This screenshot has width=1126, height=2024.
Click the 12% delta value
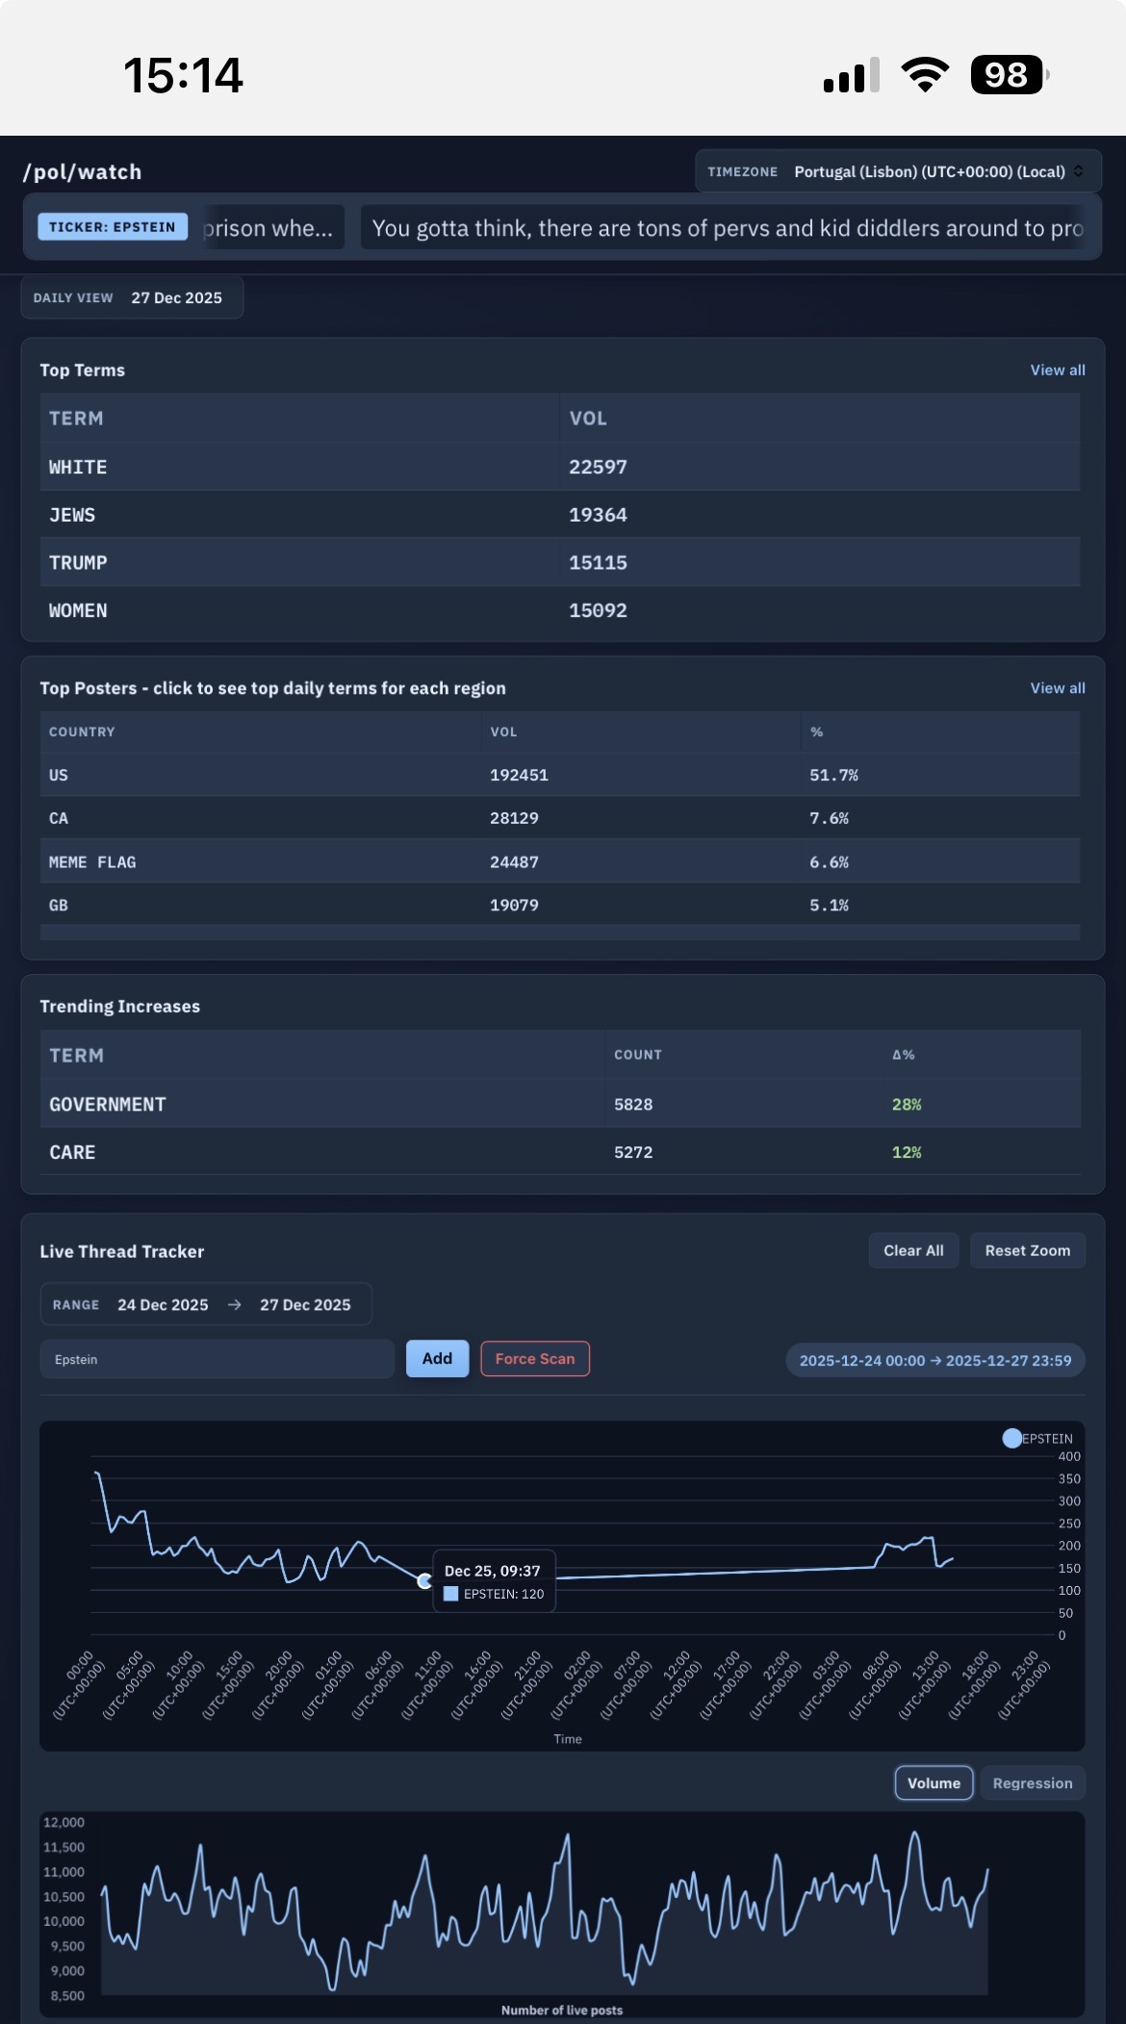pyautogui.click(x=907, y=1152)
